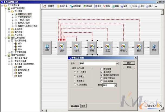Switch to the 事件 tab
The height and width of the screenshot is (112, 165).
click(x=83, y=106)
